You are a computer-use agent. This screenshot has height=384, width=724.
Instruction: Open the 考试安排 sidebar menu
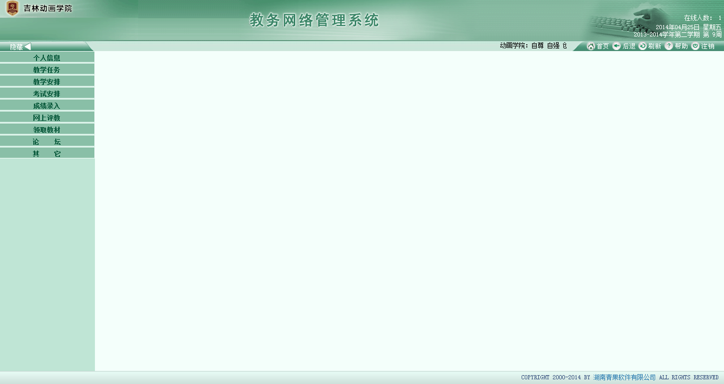point(47,94)
